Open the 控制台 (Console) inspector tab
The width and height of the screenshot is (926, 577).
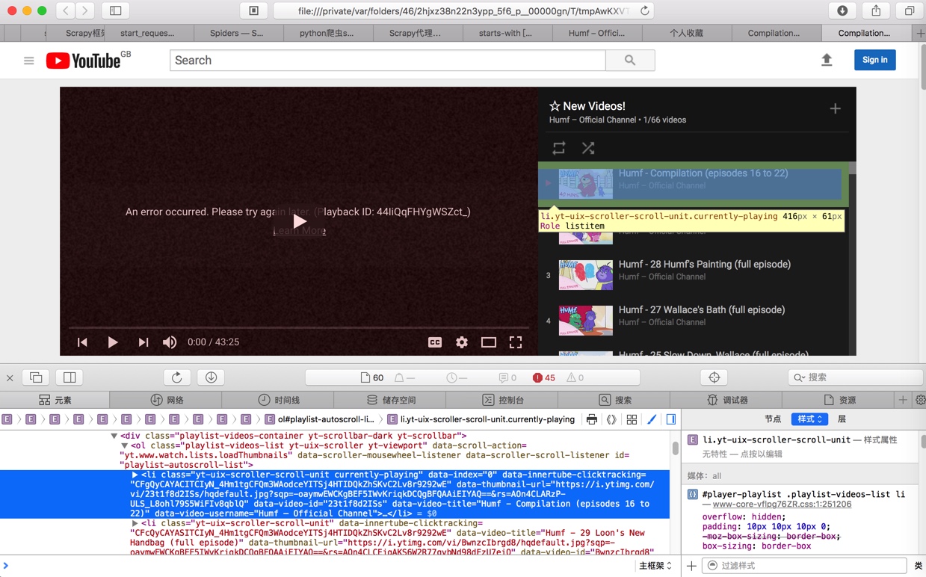502,400
